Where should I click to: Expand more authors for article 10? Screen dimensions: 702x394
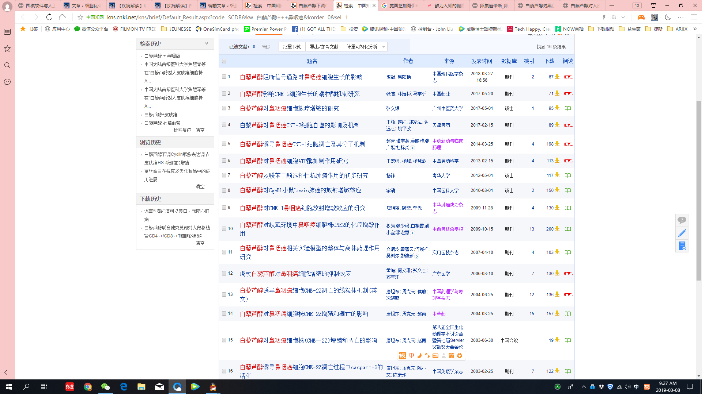coord(413,233)
